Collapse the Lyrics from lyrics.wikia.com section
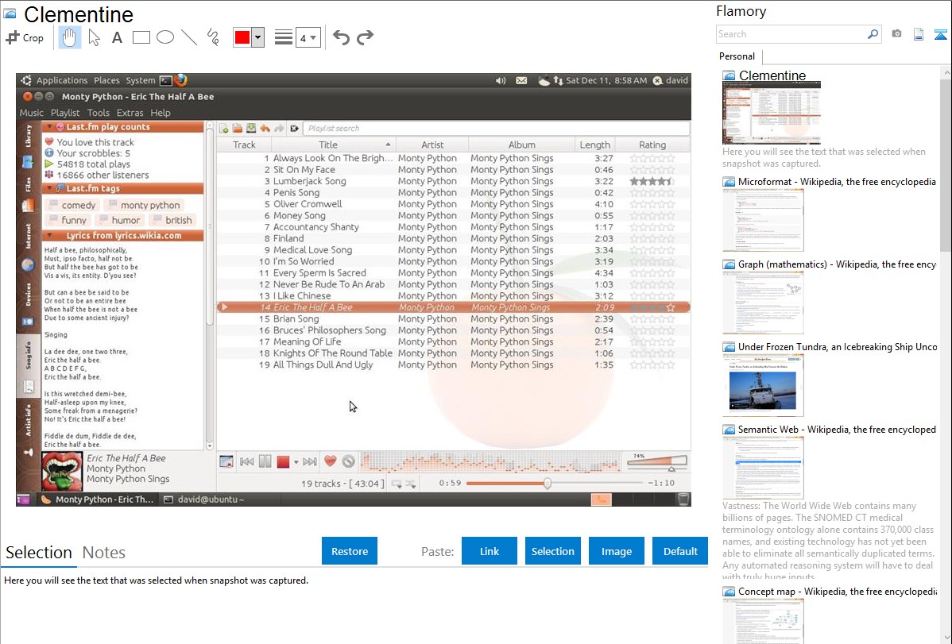The width and height of the screenshot is (952, 644). coord(50,236)
